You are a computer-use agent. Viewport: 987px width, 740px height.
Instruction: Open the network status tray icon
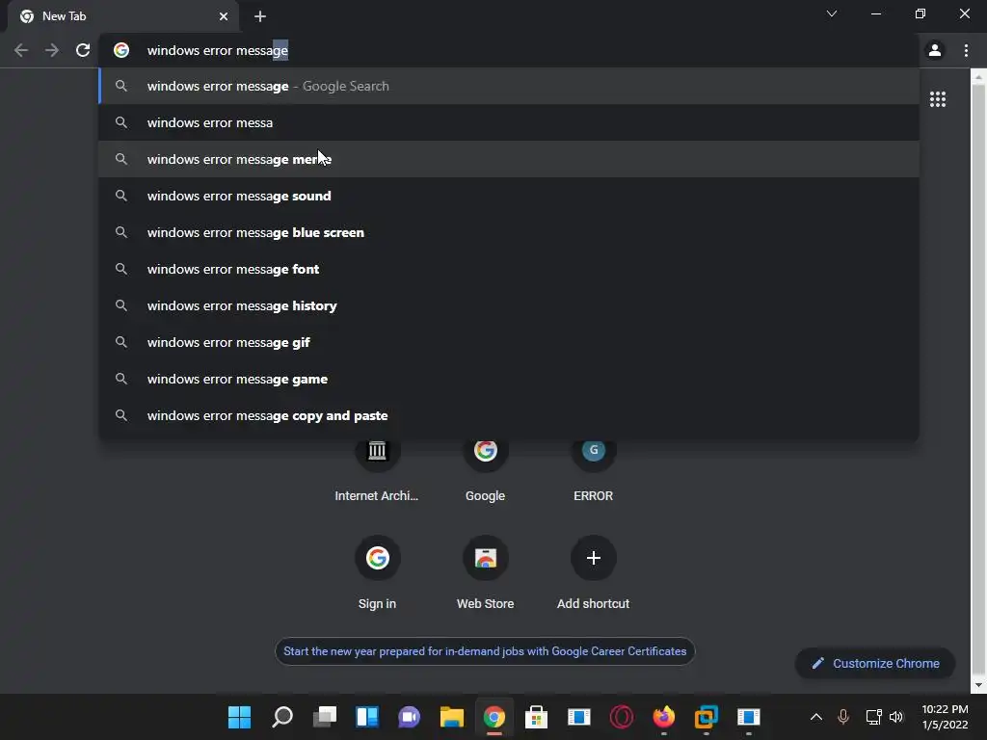(873, 717)
